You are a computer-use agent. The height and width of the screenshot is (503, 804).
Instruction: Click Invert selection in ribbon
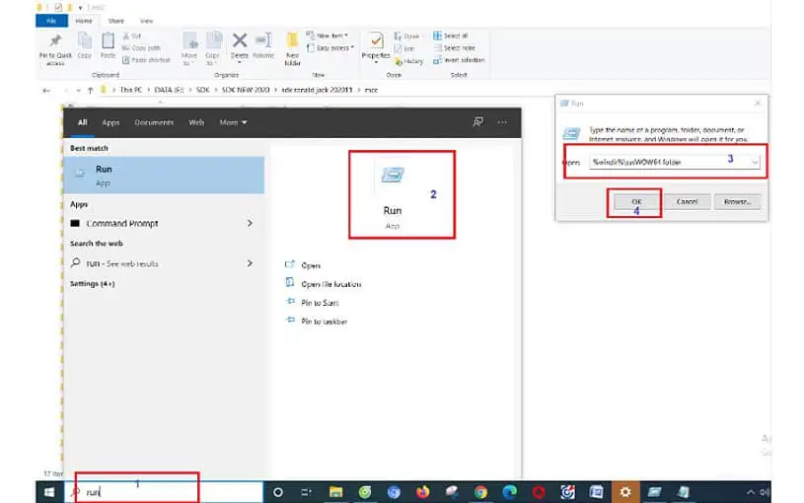[x=459, y=60]
